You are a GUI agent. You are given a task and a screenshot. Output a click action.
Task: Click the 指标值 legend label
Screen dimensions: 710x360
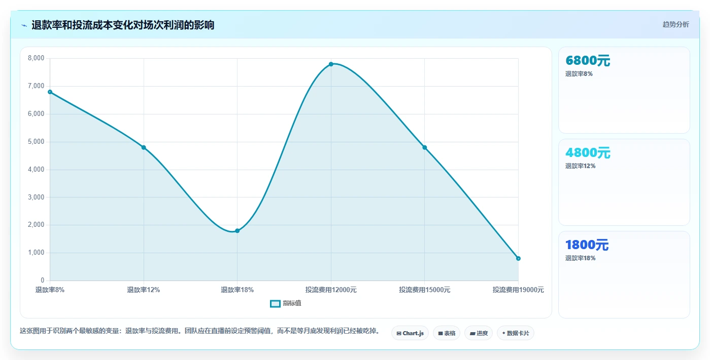(x=292, y=303)
